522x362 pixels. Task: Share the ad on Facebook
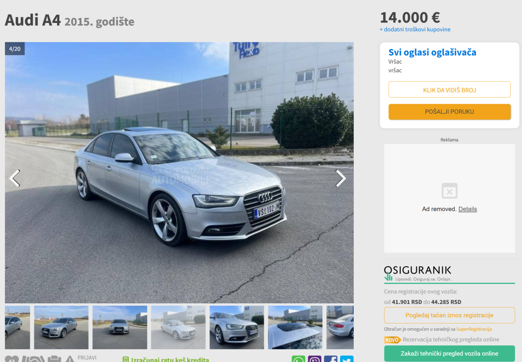click(x=330, y=359)
